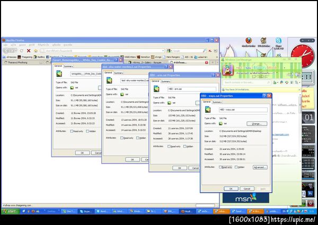Open the Skype desktop shortcut icon
Viewport: 318px width, 225px height.
pos(278,43)
